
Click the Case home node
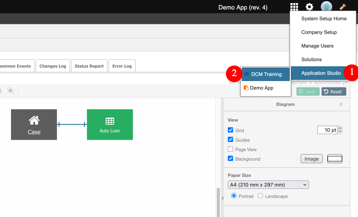34,125
